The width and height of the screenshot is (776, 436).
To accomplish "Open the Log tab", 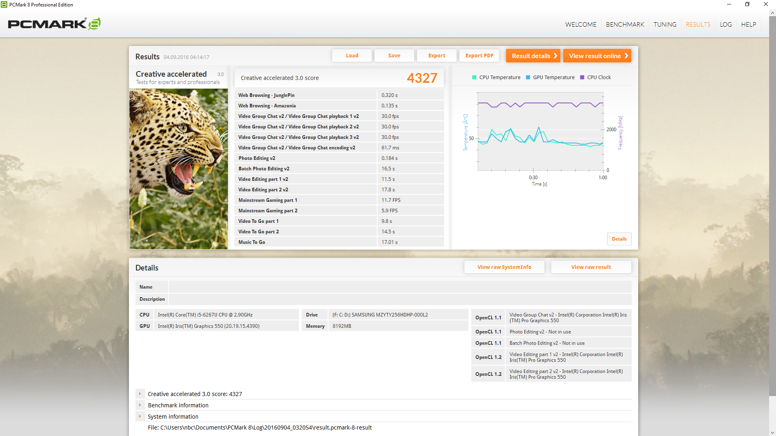I will tap(725, 25).
